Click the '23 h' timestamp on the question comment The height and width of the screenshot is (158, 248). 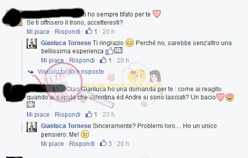coord(108,114)
